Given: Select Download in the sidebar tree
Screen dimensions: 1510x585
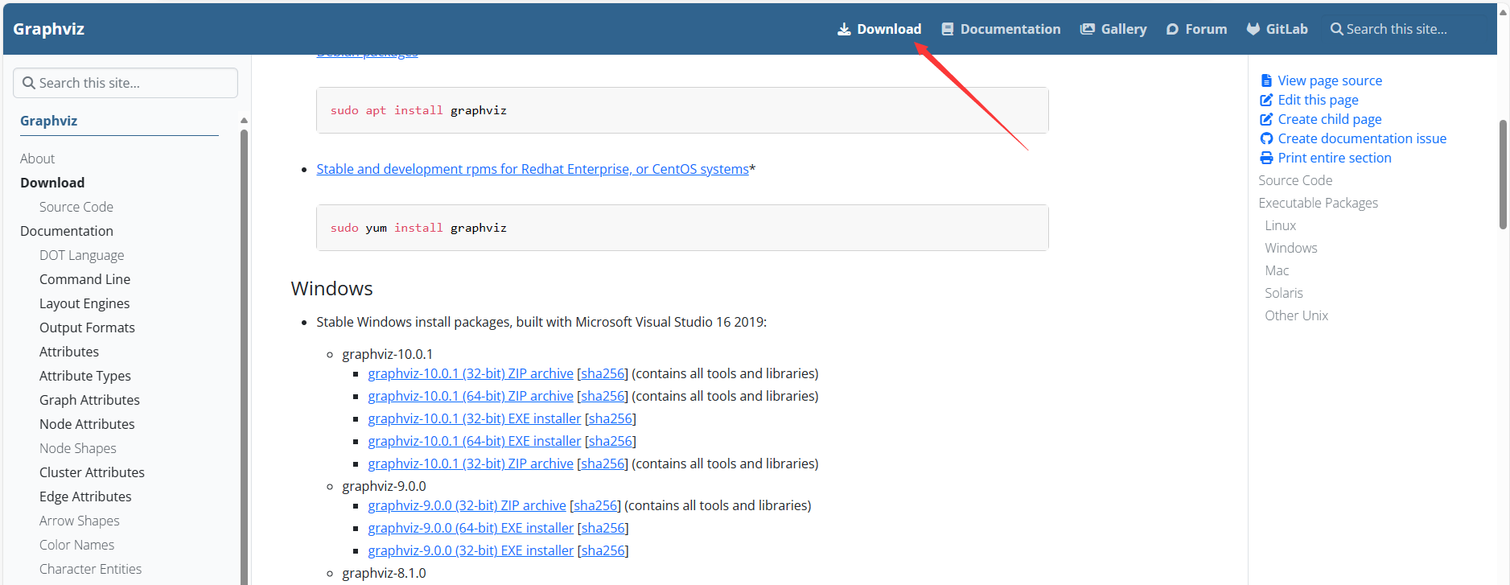Looking at the screenshot, I should click(x=52, y=183).
